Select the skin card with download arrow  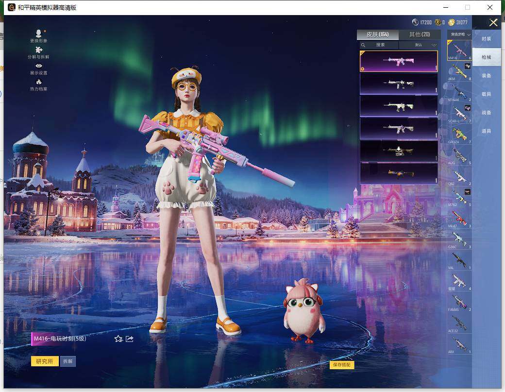point(399,151)
